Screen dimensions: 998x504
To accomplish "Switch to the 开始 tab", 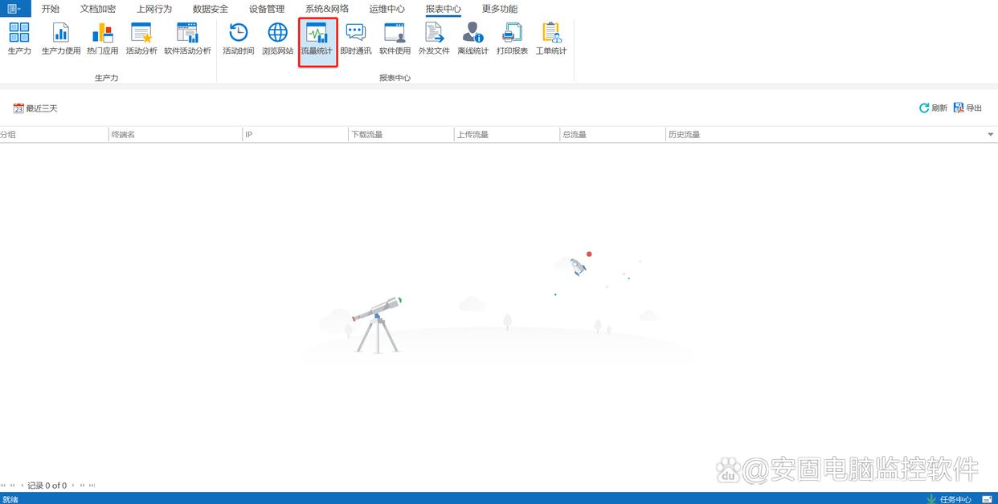I will coord(51,9).
